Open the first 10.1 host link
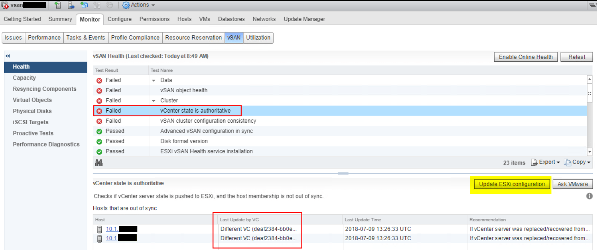The width and height of the screenshot is (597, 250). pos(112,229)
